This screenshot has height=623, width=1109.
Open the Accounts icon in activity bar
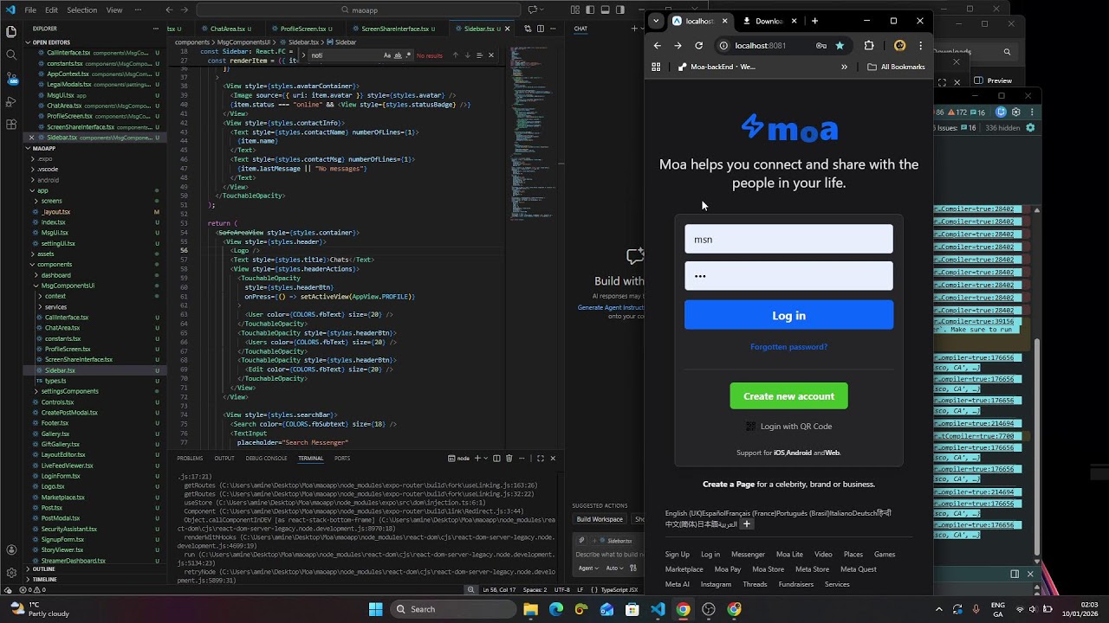[11, 549]
